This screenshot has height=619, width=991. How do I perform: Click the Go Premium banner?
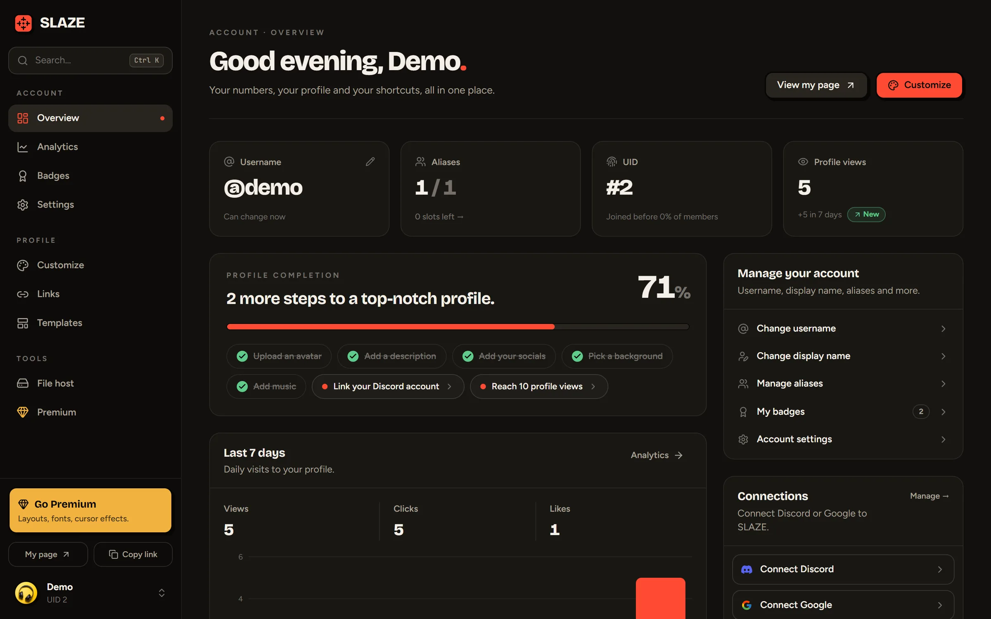pyautogui.click(x=90, y=510)
